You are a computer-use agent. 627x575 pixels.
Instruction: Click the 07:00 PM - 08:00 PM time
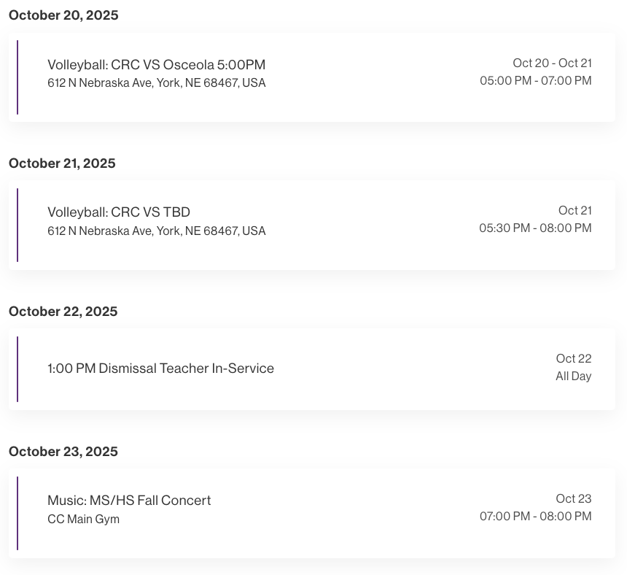535,517
